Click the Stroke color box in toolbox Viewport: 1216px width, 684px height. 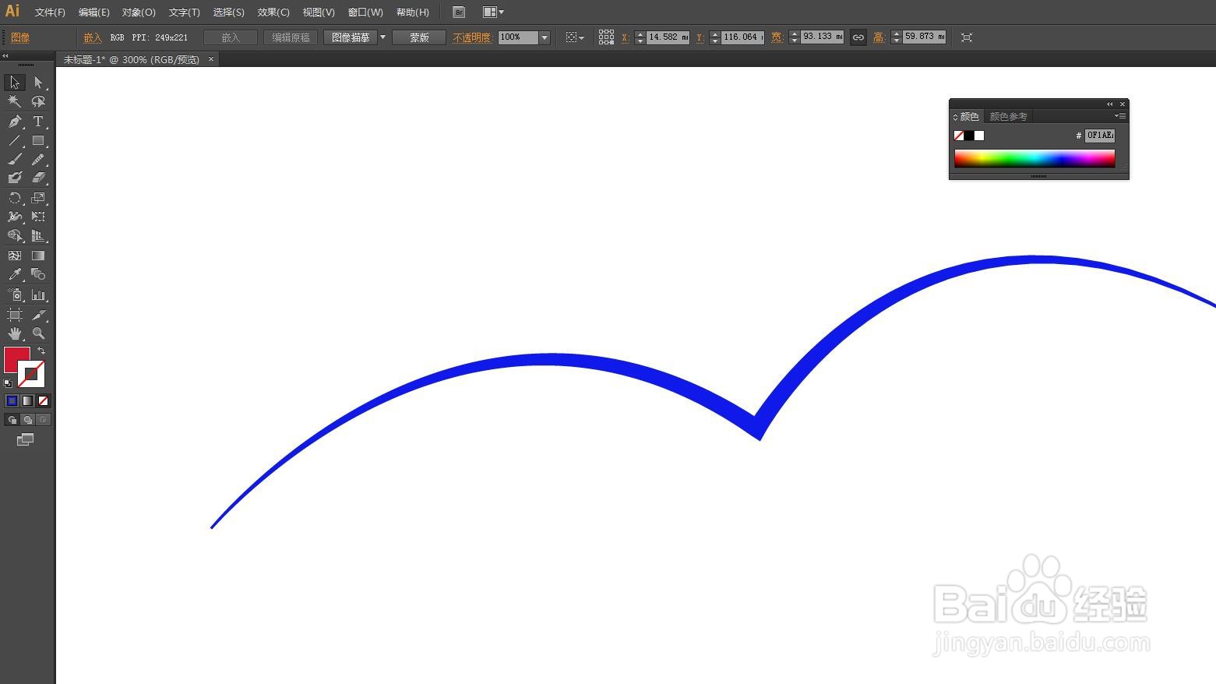click(x=32, y=375)
